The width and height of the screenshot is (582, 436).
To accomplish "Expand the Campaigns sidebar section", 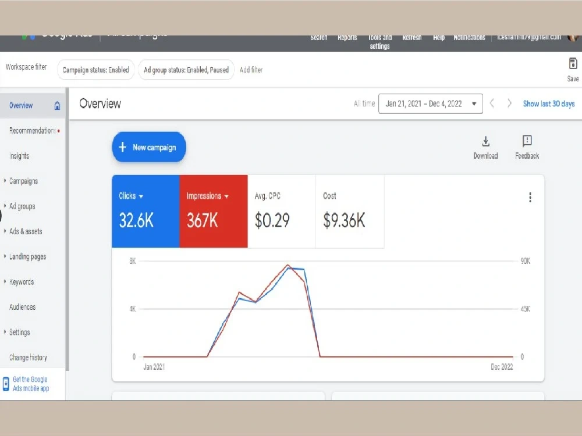I will click(5, 181).
